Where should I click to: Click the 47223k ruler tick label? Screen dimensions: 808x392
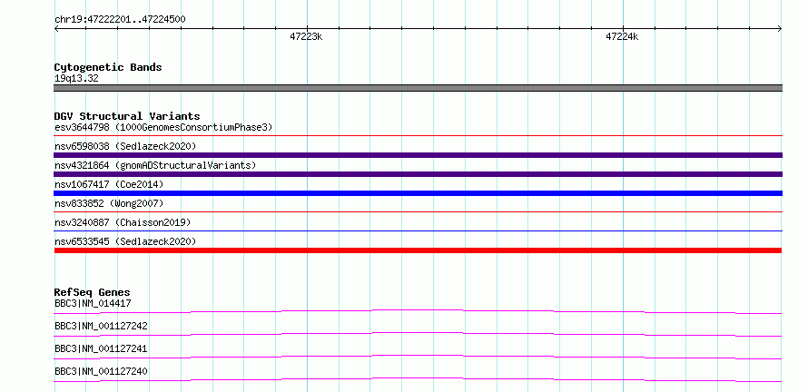tap(306, 36)
